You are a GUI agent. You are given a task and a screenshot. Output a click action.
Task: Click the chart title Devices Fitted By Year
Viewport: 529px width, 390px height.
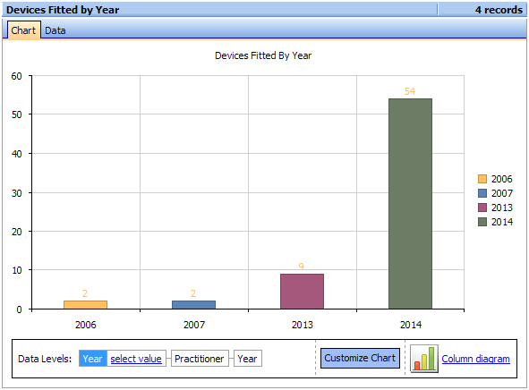(x=263, y=55)
